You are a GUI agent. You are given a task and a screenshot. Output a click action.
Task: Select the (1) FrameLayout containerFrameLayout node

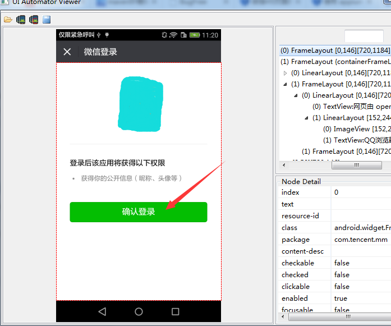click(335, 62)
